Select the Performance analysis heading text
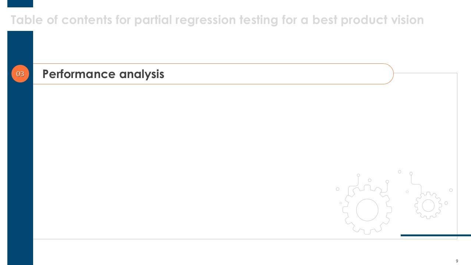 coord(103,74)
